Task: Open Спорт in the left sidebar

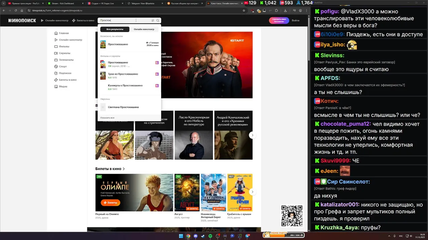Action: tap(61, 67)
